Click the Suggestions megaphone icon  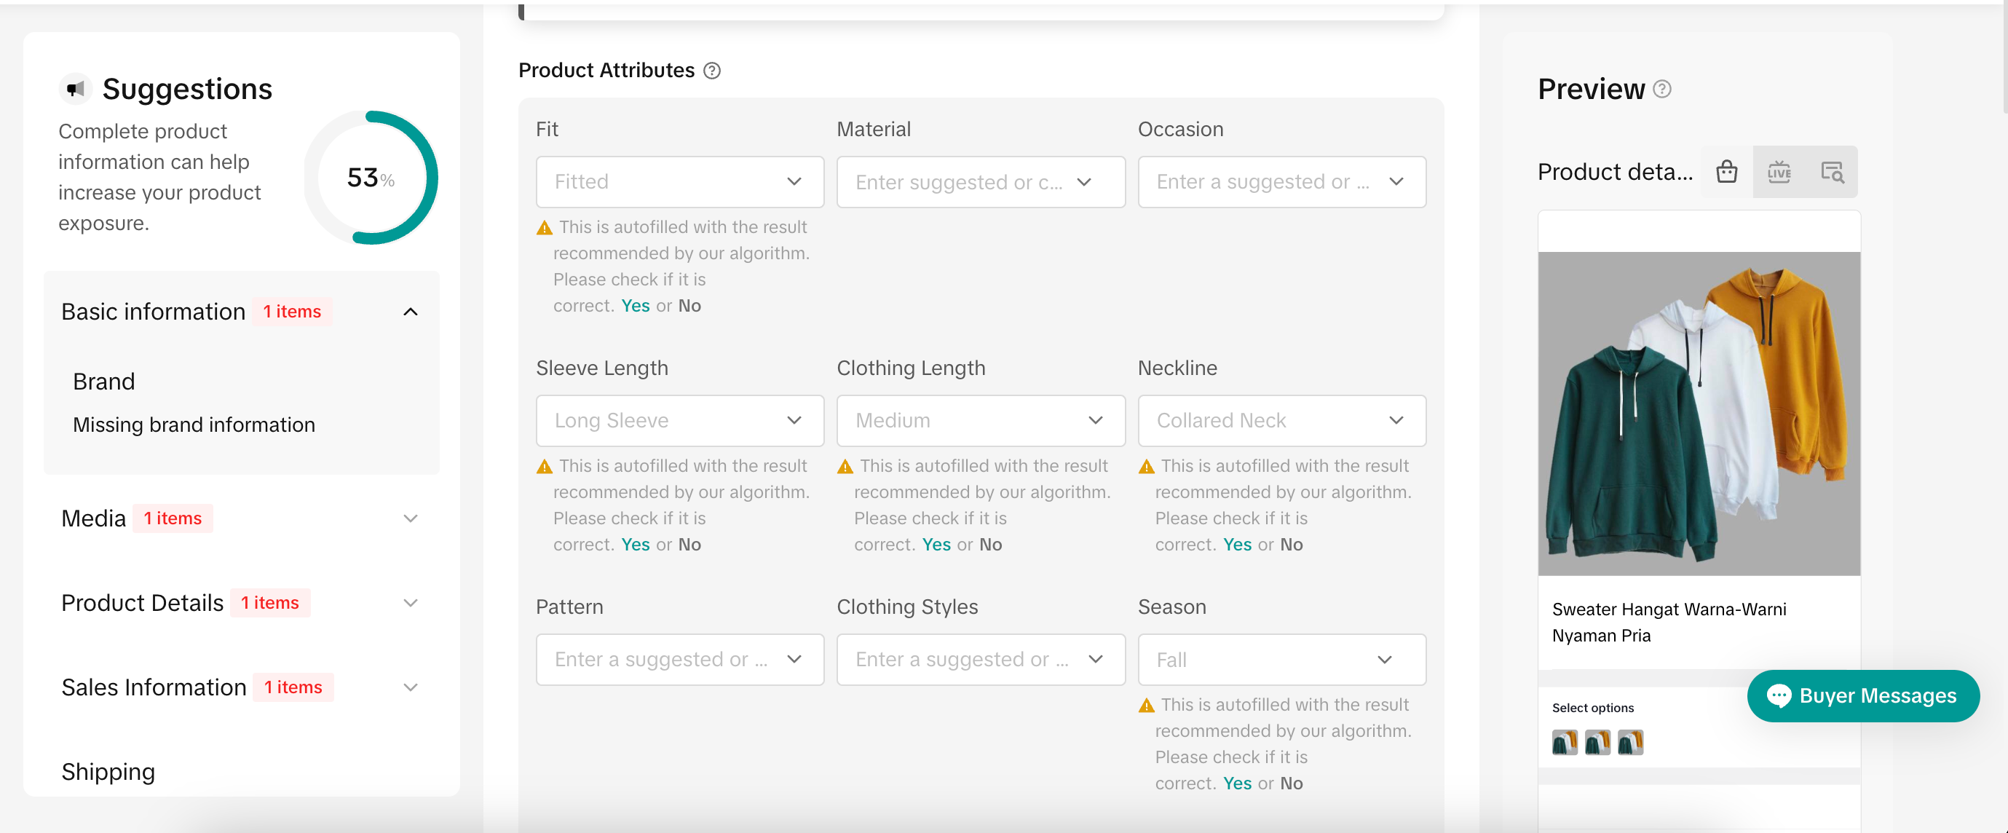coord(76,89)
